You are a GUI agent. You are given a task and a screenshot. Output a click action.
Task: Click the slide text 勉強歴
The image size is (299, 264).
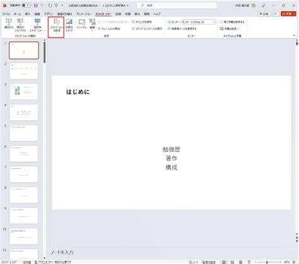click(172, 149)
